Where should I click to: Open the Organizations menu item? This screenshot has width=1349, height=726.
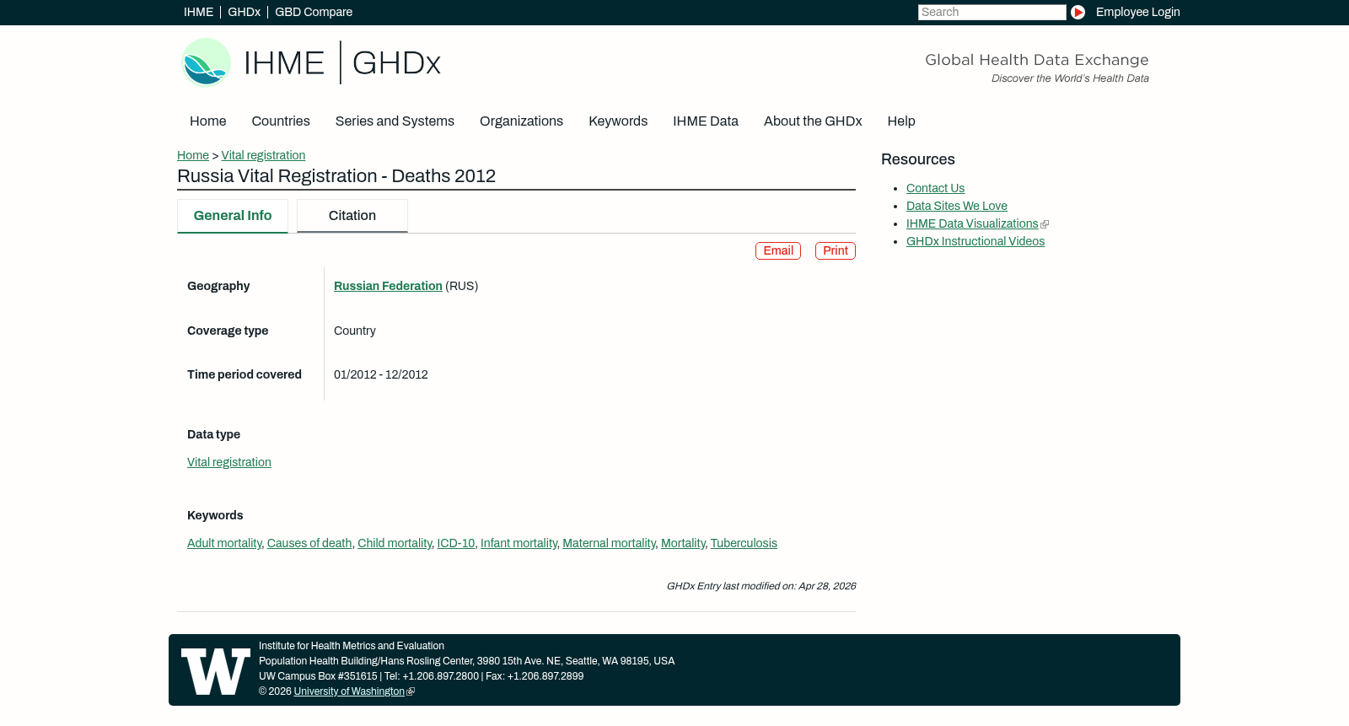pos(521,121)
